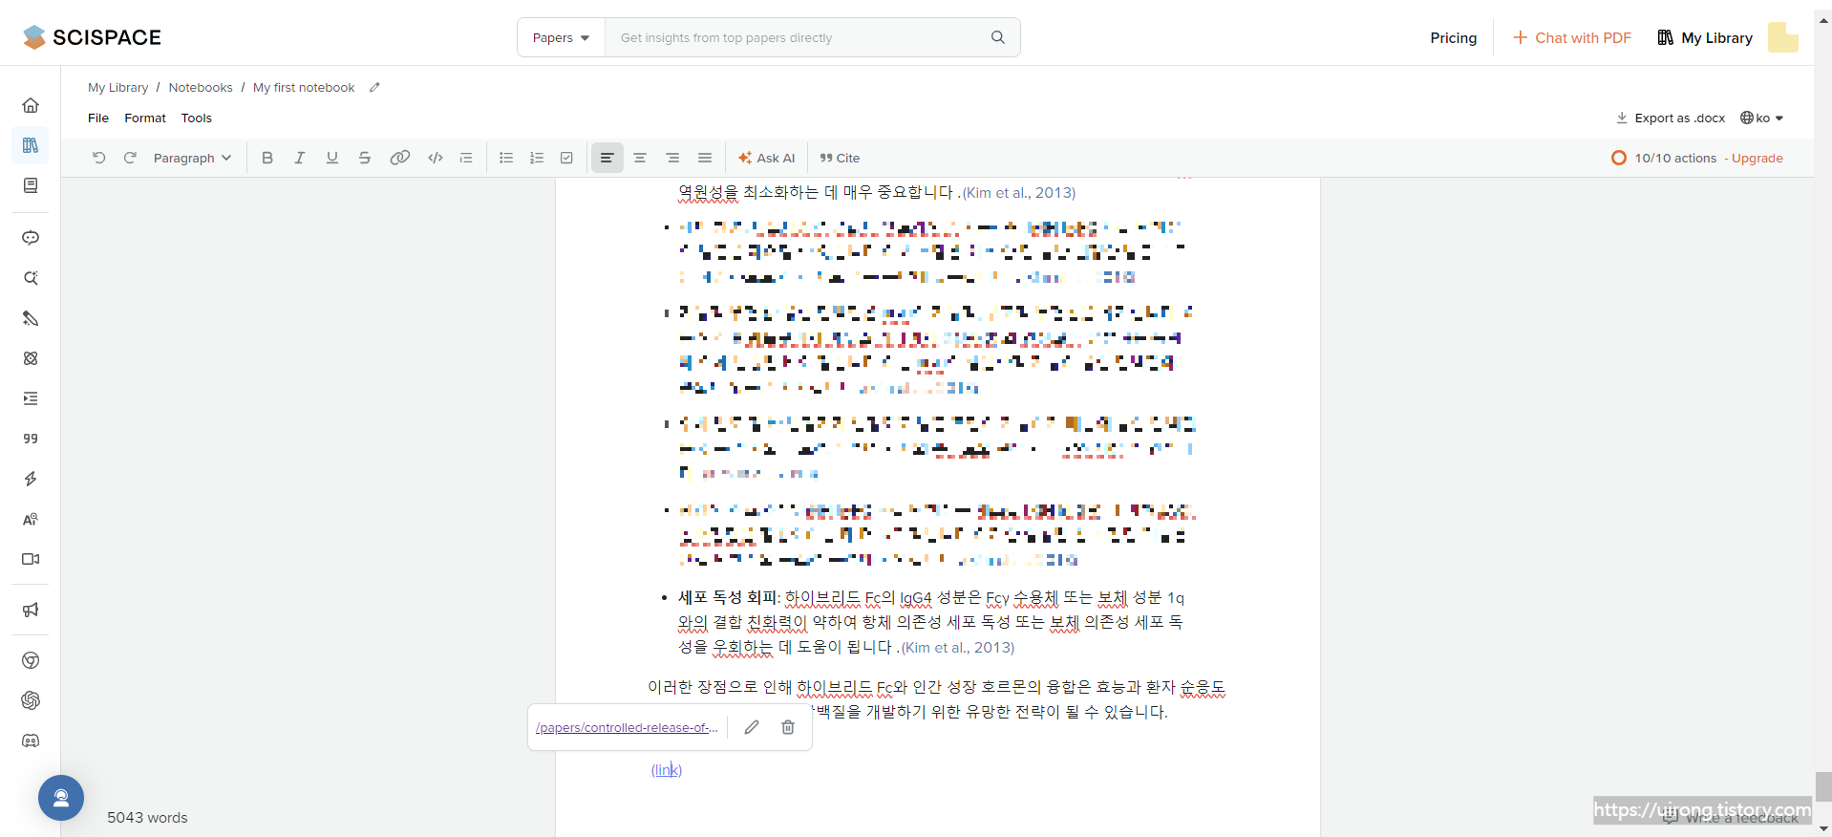Viewport: 1832px width, 837px height.
Task: Go to Notebooks breadcrumb
Action: coord(201,87)
